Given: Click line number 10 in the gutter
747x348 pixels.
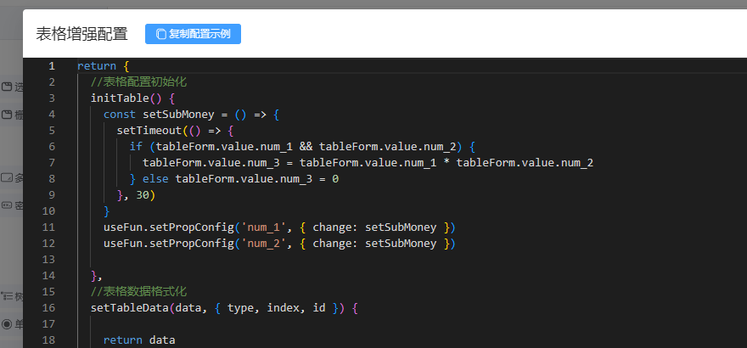Looking at the screenshot, I should pyautogui.click(x=48, y=210).
